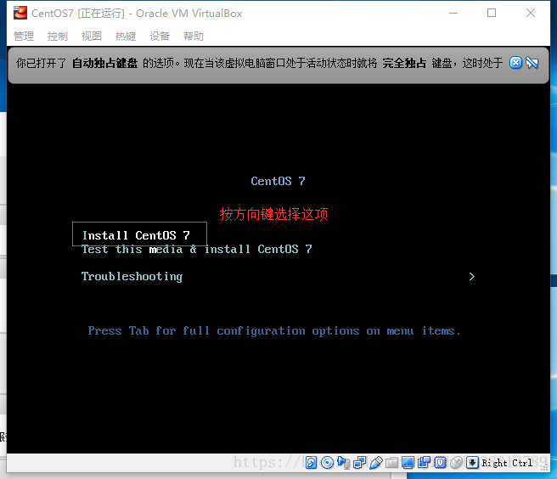Expand Troubleshooting submenu arrow

472,277
